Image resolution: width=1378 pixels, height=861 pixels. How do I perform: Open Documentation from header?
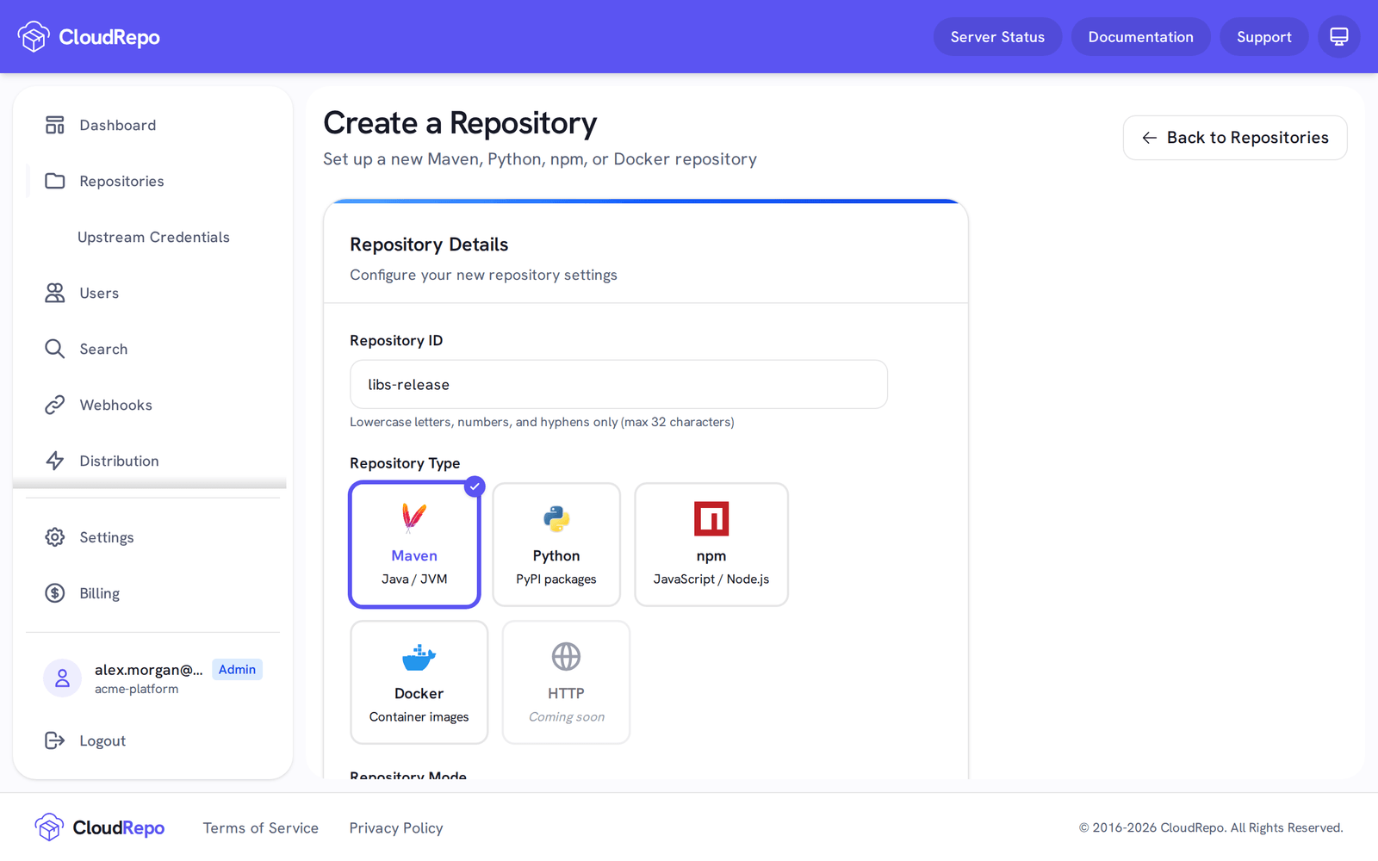pyautogui.click(x=1140, y=37)
